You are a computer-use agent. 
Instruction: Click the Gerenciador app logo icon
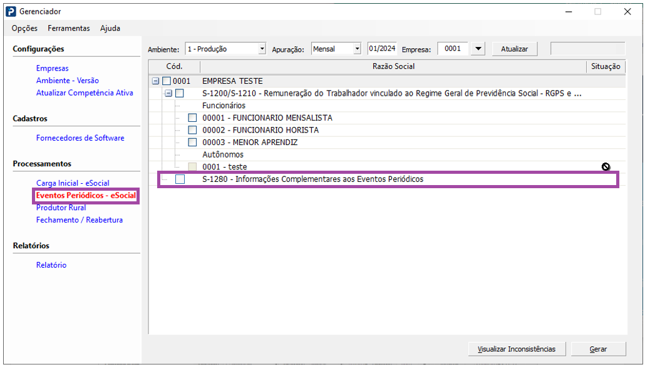11,11
